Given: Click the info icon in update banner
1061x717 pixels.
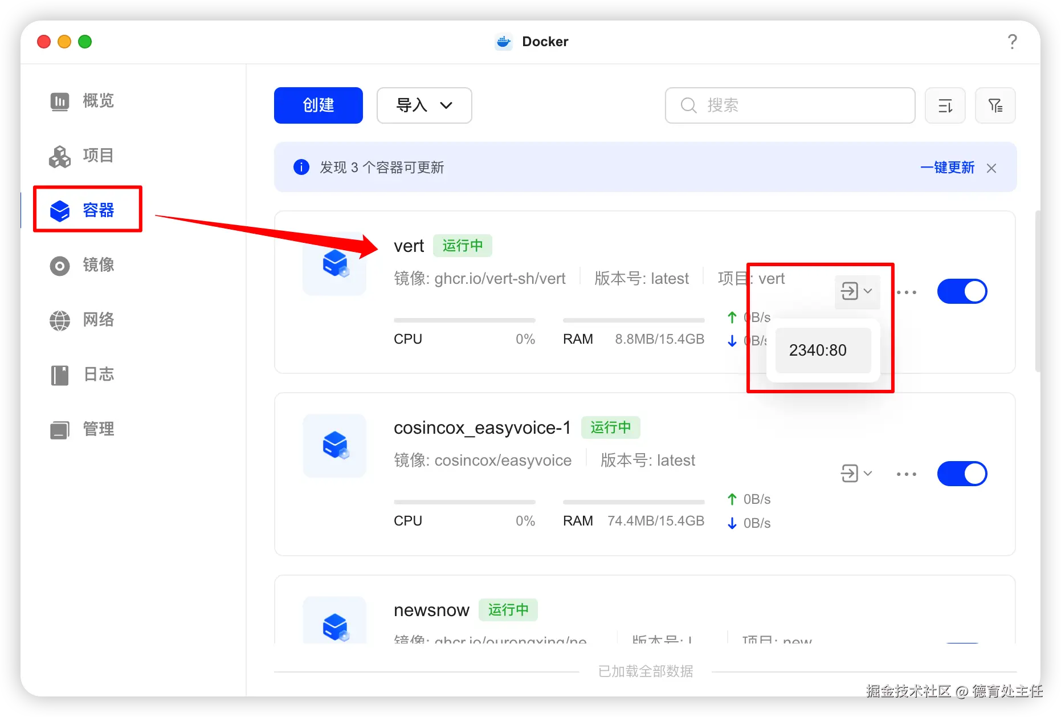Looking at the screenshot, I should click(301, 167).
